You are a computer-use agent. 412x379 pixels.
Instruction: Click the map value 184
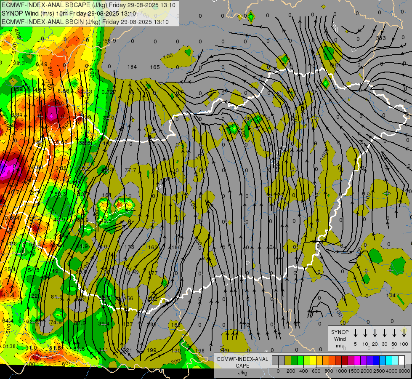click(132, 67)
